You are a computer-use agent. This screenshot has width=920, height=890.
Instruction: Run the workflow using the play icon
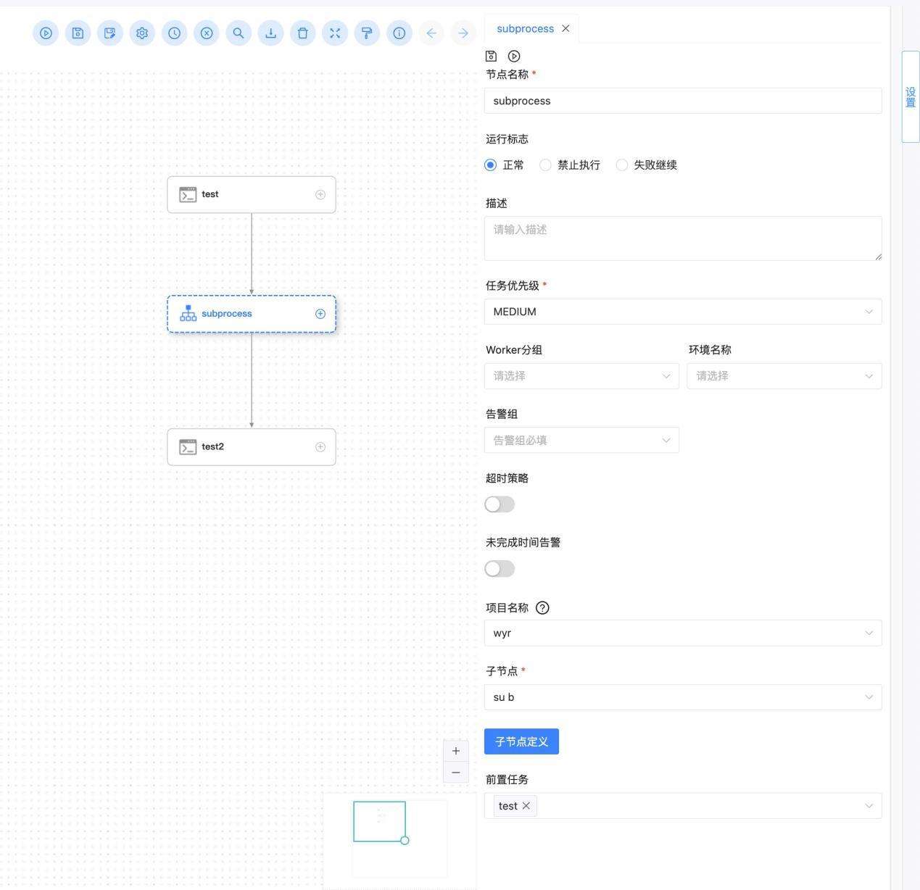click(x=46, y=33)
